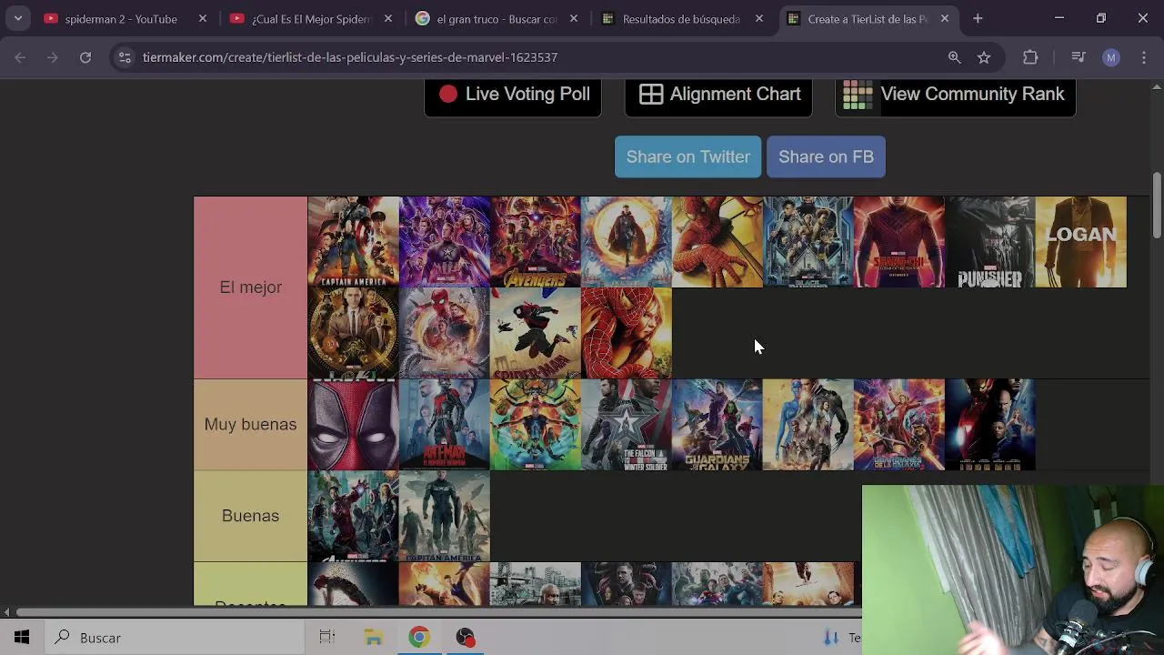Click the address bar URL

[350, 57]
